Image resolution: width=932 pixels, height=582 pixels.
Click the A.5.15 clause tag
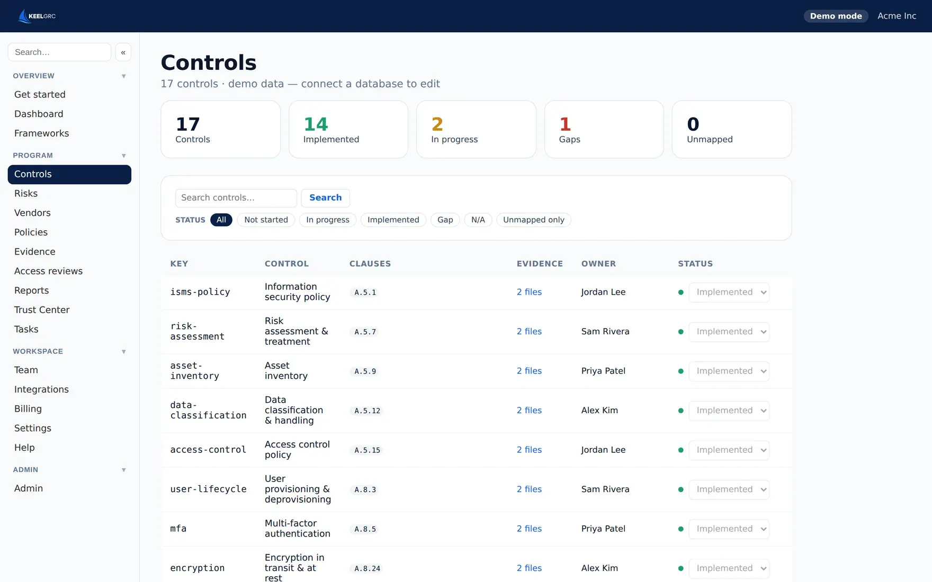point(368,450)
